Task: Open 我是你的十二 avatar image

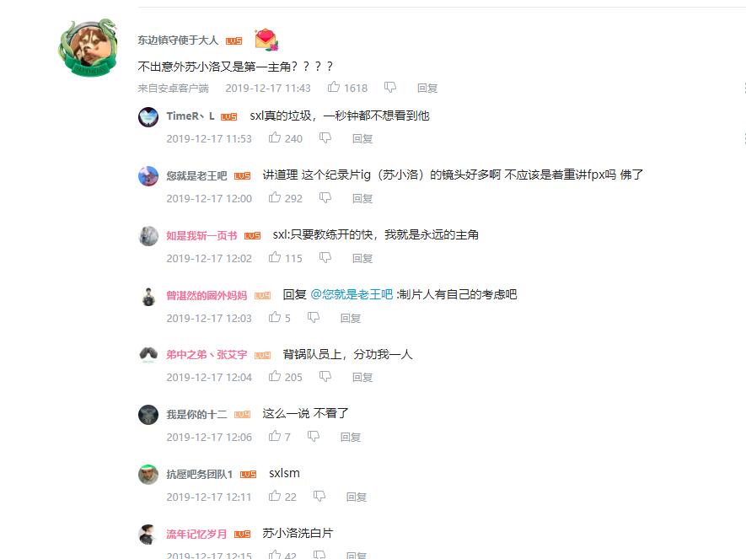Action: pyautogui.click(x=148, y=415)
